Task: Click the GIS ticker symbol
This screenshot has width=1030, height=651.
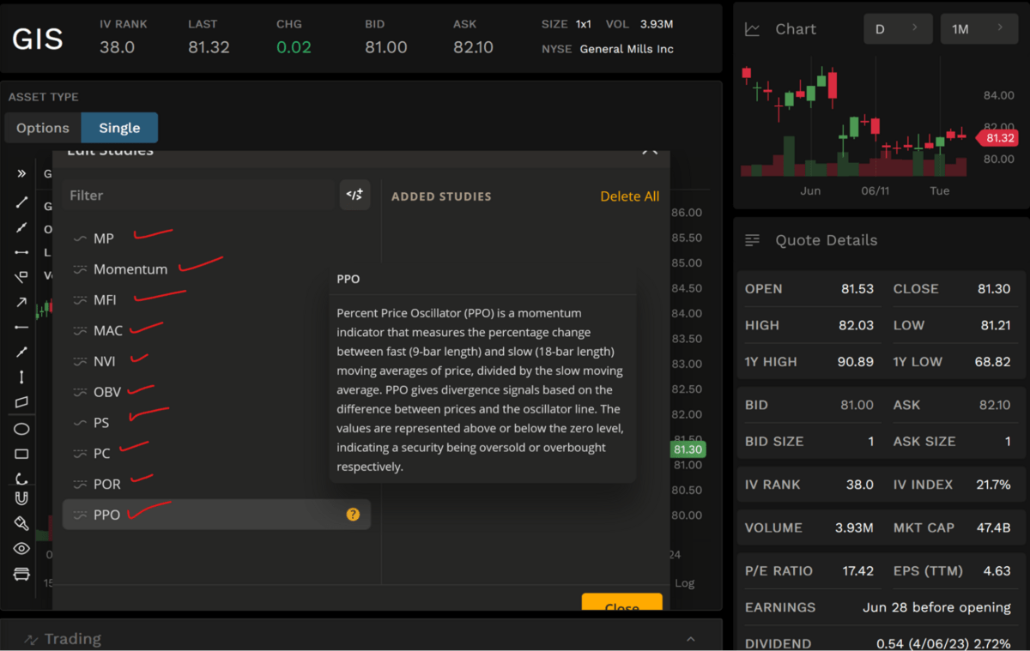Action: (38, 39)
